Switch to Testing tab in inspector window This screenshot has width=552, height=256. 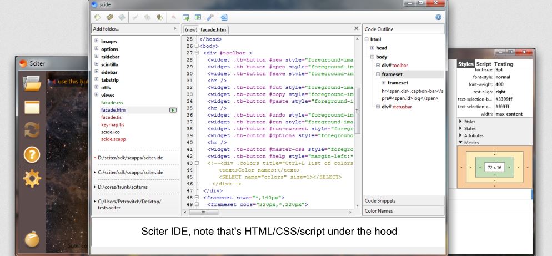click(x=504, y=64)
